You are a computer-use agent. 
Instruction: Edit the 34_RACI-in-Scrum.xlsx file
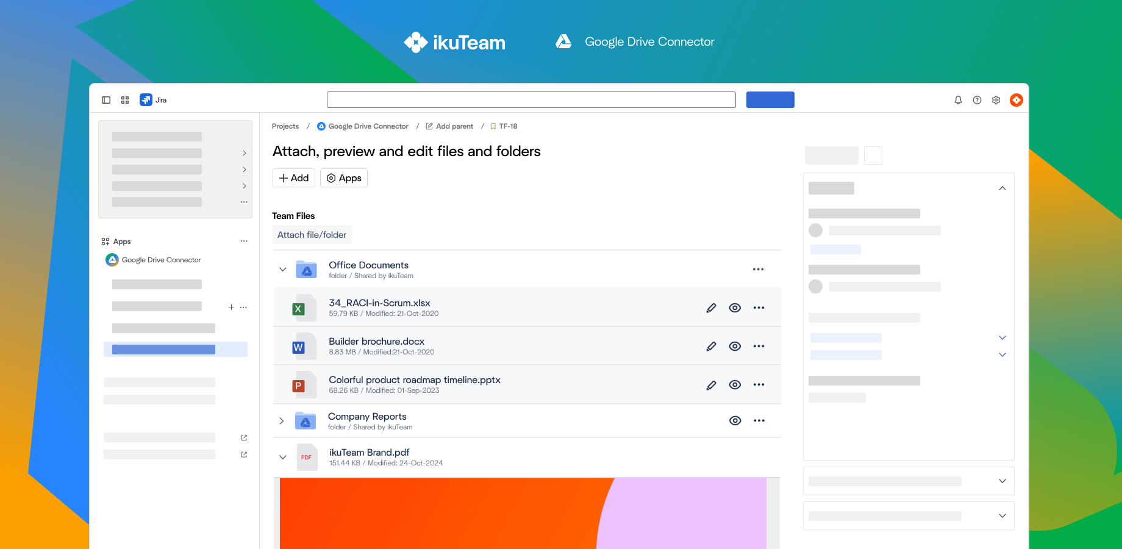(711, 307)
